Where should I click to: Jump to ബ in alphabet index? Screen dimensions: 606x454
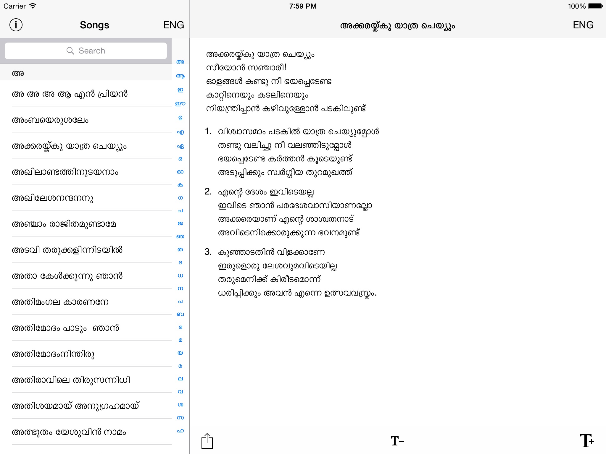(x=180, y=314)
